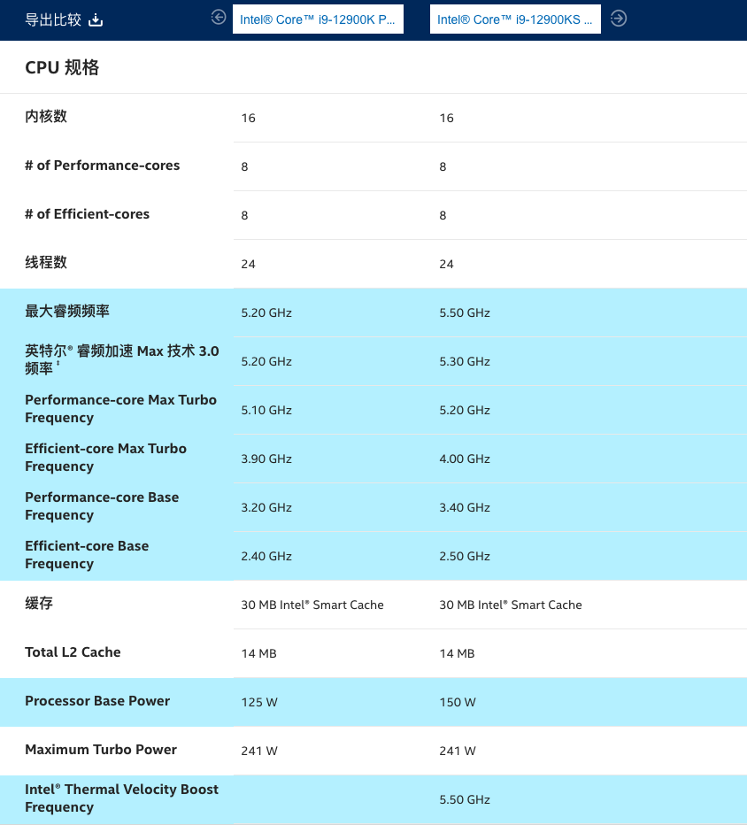The height and width of the screenshot is (825, 747).
Task: Click the 4.00 GHz E-core turbo value
Action: (465, 459)
